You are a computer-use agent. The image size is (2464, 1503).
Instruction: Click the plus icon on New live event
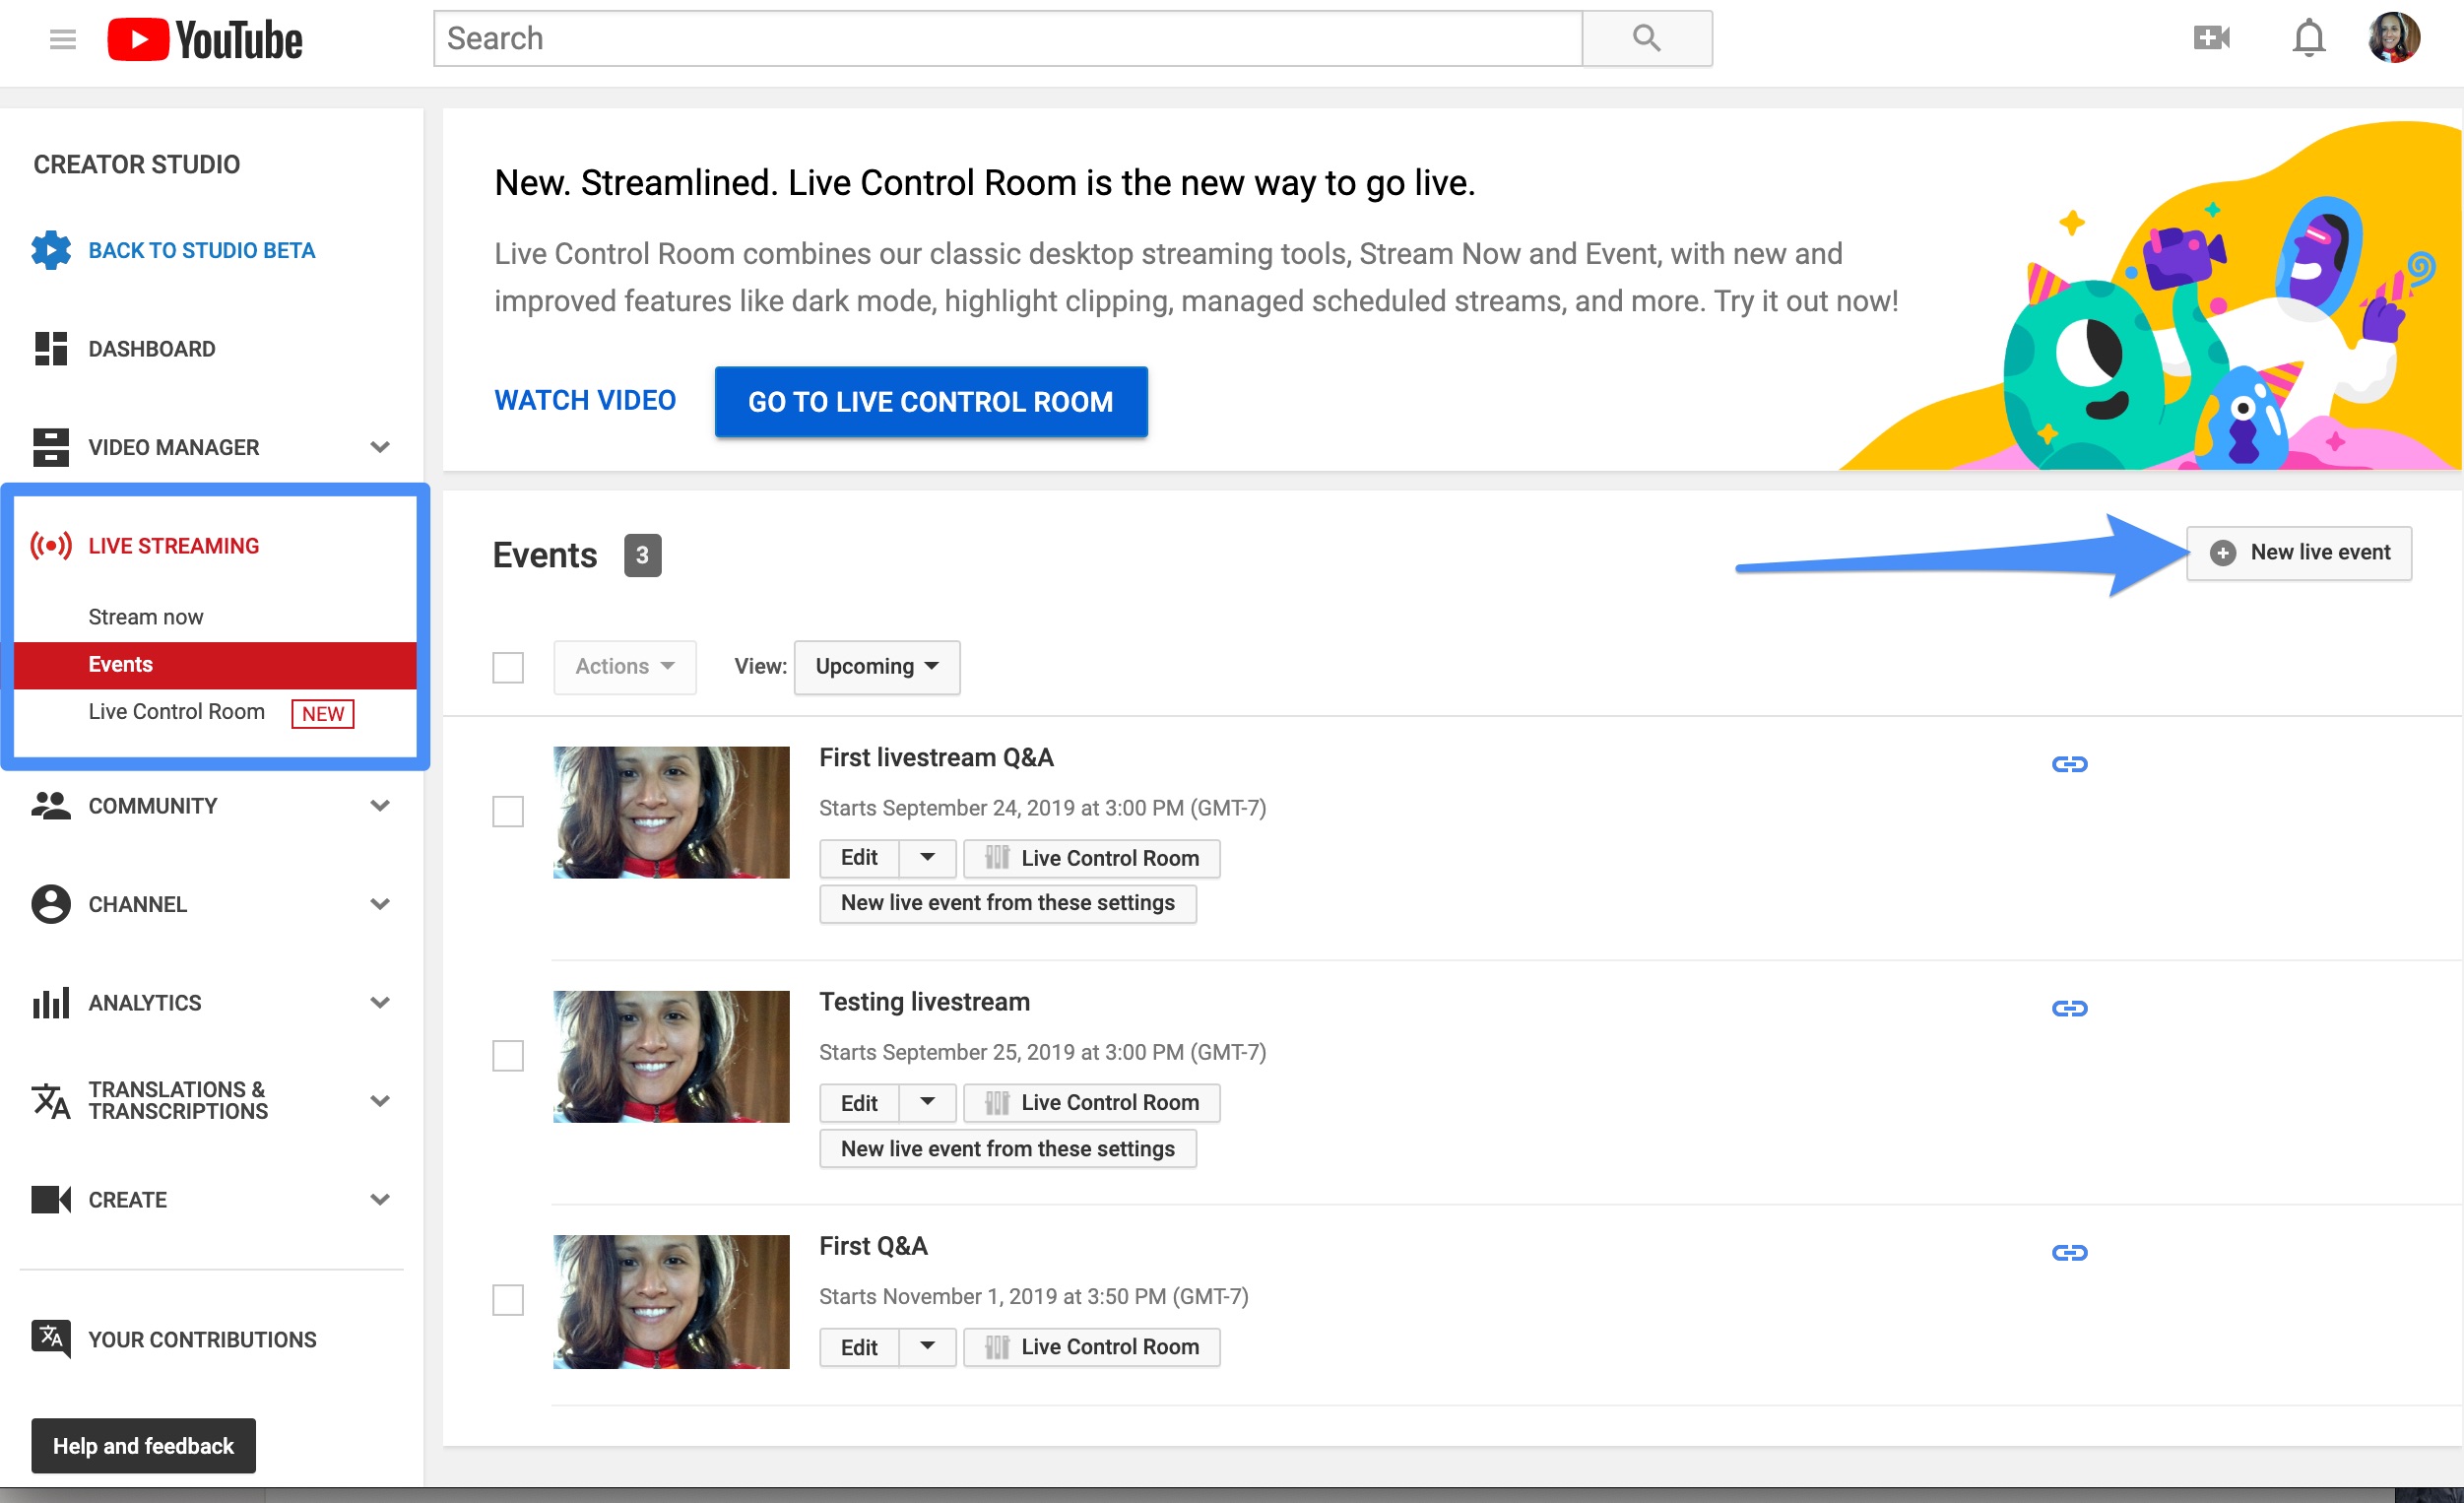pos(2222,553)
